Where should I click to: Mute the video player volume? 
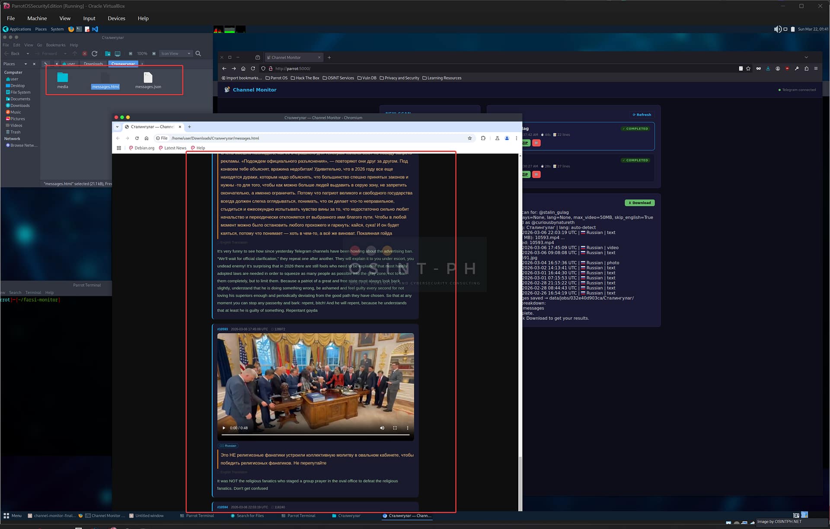point(382,428)
